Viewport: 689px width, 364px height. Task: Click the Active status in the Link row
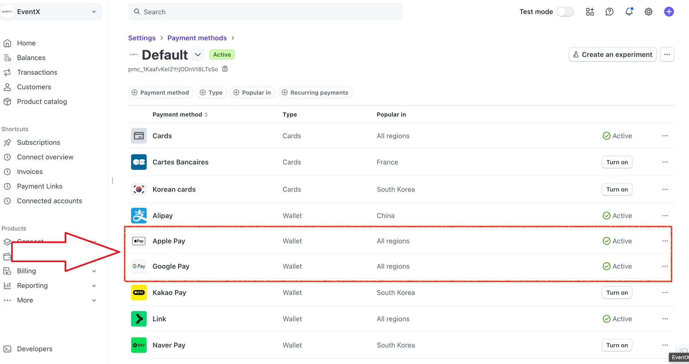pyautogui.click(x=617, y=319)
